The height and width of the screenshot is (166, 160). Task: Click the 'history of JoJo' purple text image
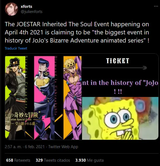120,83
